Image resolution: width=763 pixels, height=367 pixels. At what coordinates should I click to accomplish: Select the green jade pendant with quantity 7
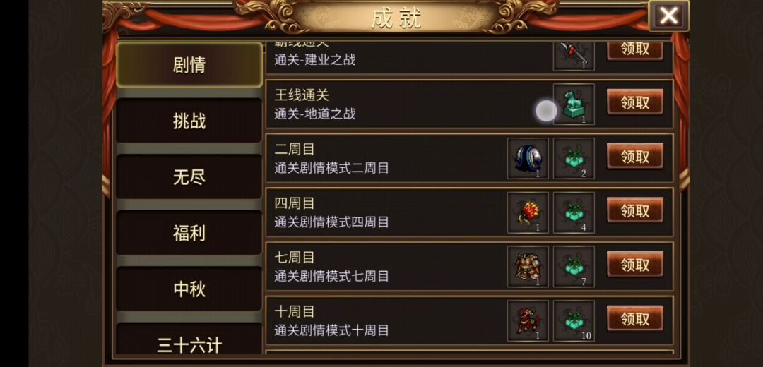coord(574,266)
